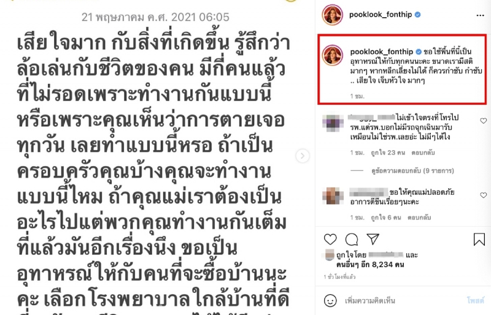This screenshot has height=315, width=491.
Task: View ถูกใจ 23 คน likes on comment
Action: pos(388,153)
